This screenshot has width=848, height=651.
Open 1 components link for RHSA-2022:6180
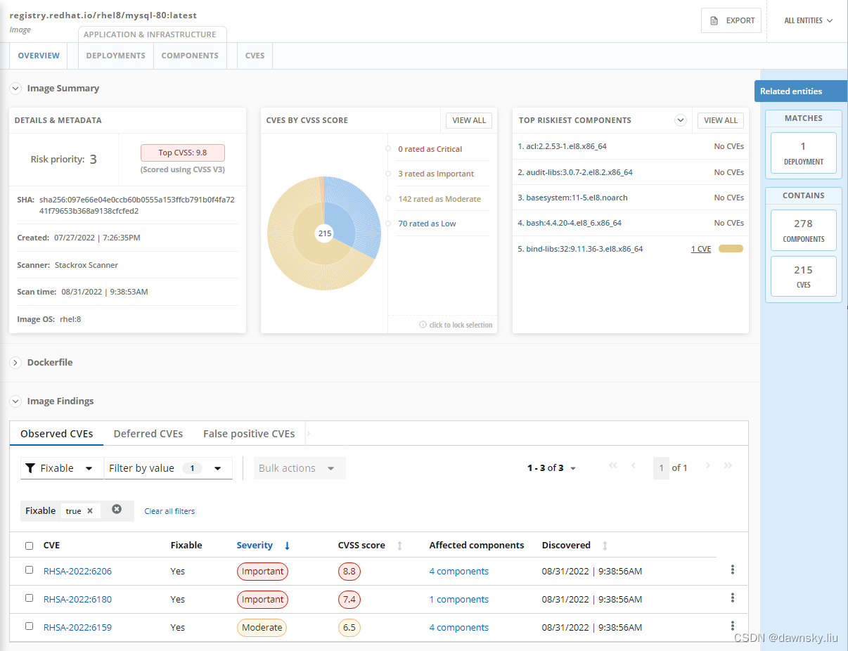point(458,600)
